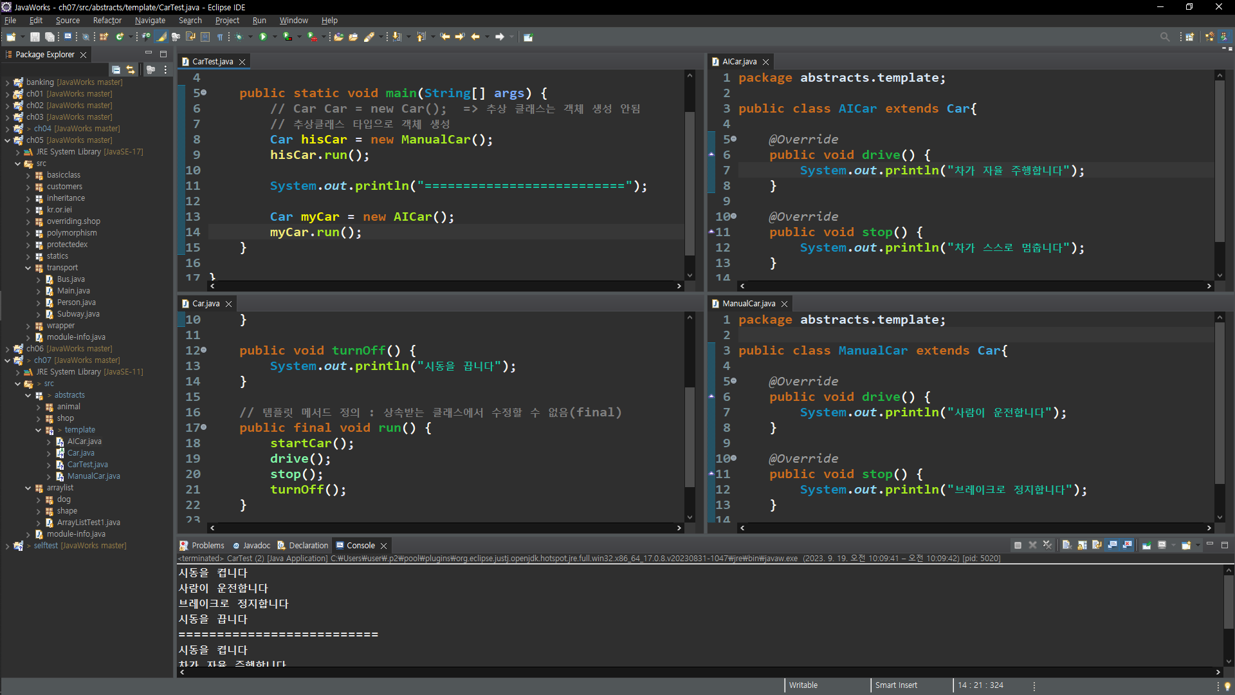Image resolution: width=1235 pixels, height=695 pixels.
Task: Click the Clear Console icon
Action: (x=1066, y=545)
